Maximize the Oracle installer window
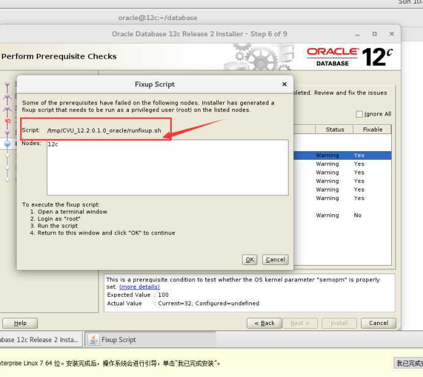 [375, 34]
